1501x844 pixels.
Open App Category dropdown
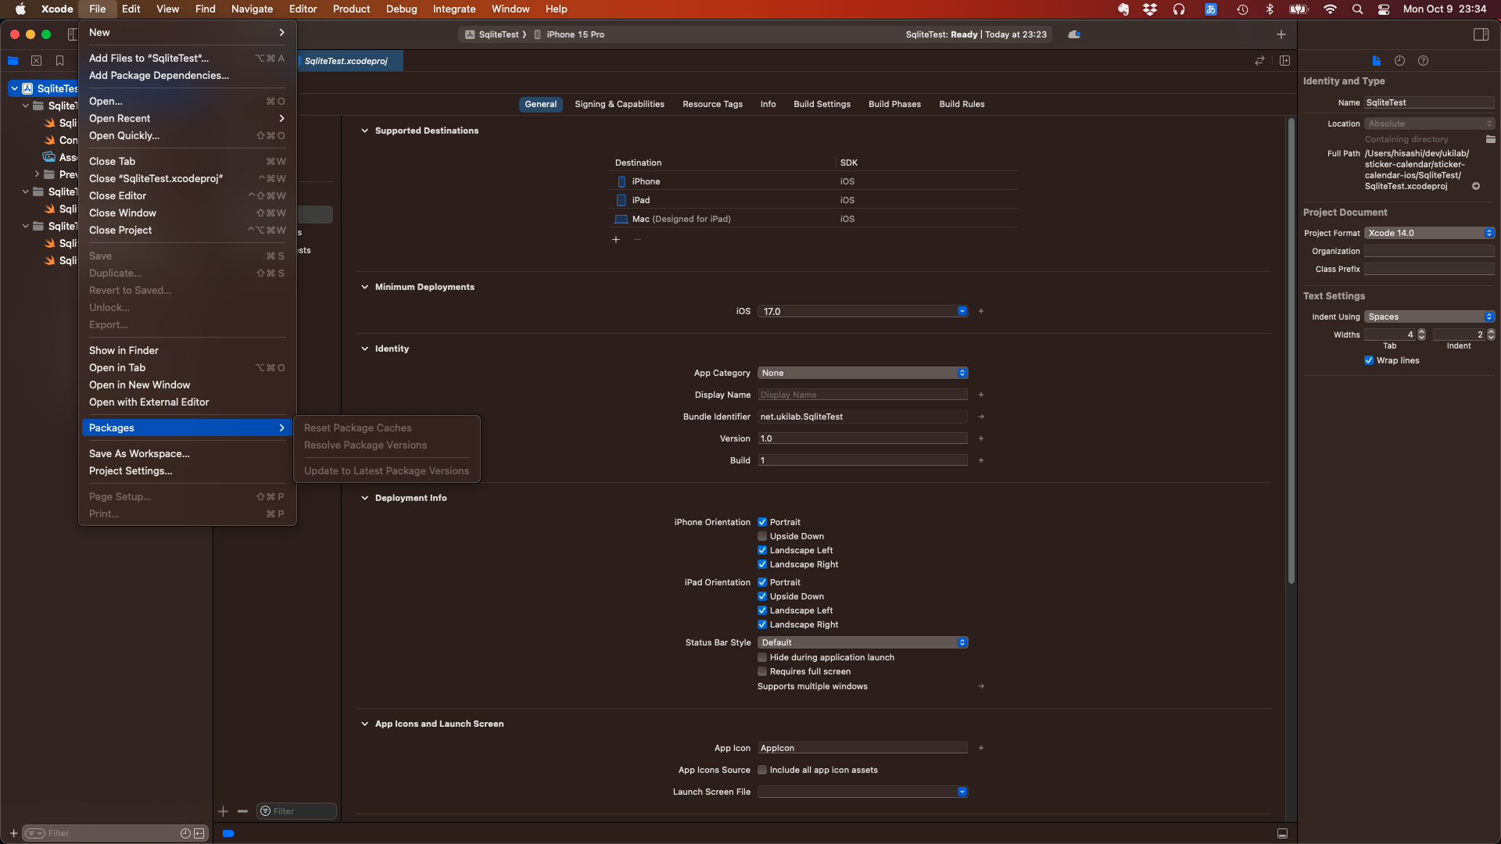(x=863, y=373)
